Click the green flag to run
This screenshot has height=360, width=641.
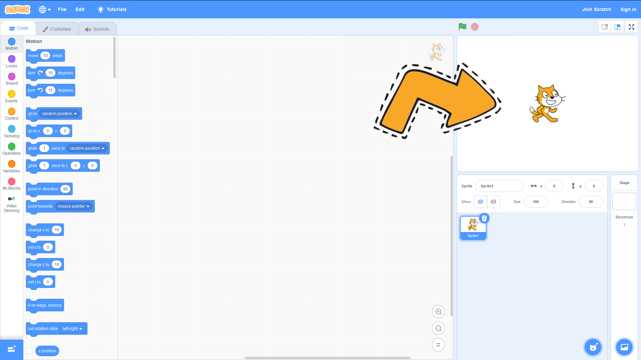point(462,27)
